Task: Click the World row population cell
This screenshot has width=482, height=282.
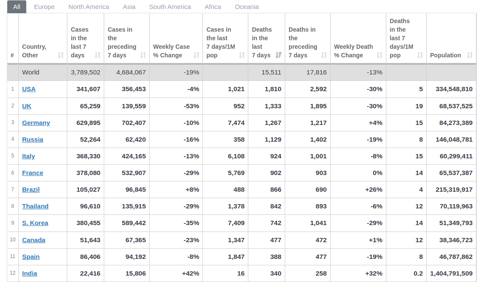Action: tap(451, 72)
